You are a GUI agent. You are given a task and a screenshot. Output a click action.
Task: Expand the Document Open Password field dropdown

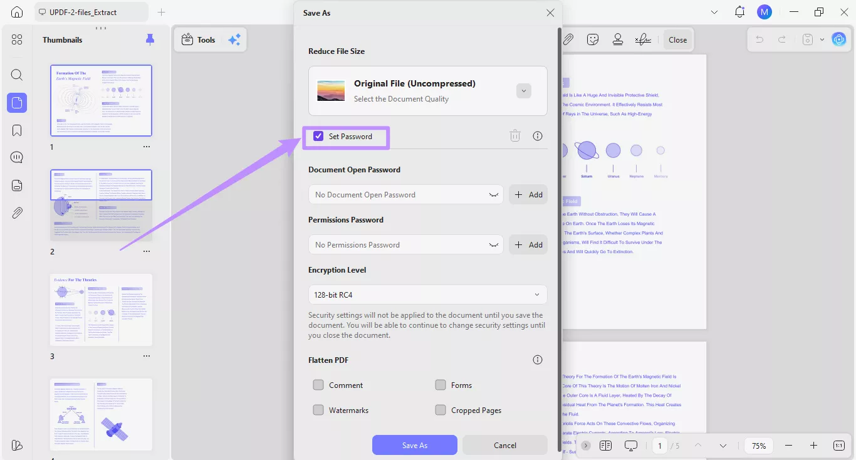[x=494, y=194]
